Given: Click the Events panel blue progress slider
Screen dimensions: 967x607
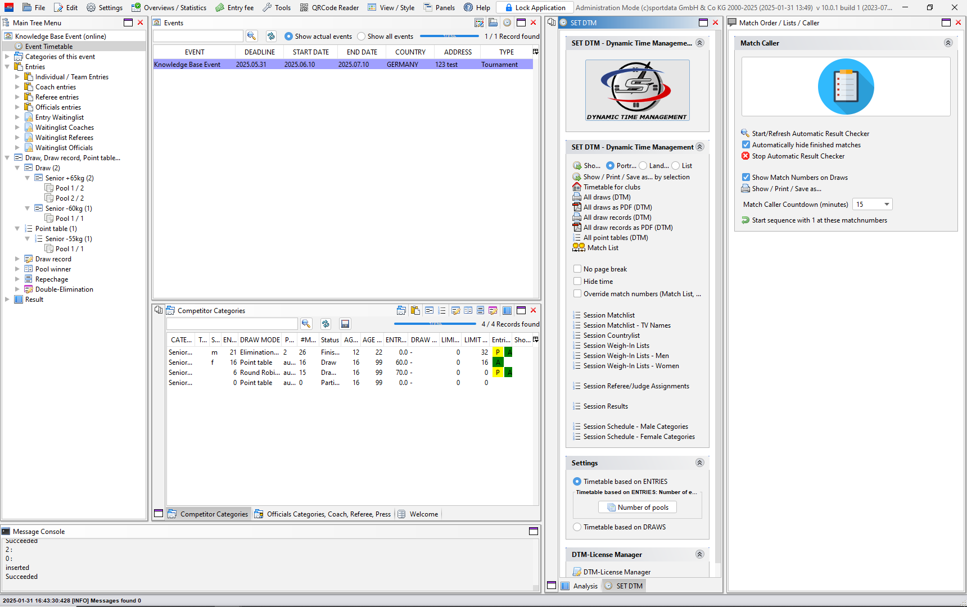Looking at the screenshot, I should pyautogui.click(x=449, y=36).
